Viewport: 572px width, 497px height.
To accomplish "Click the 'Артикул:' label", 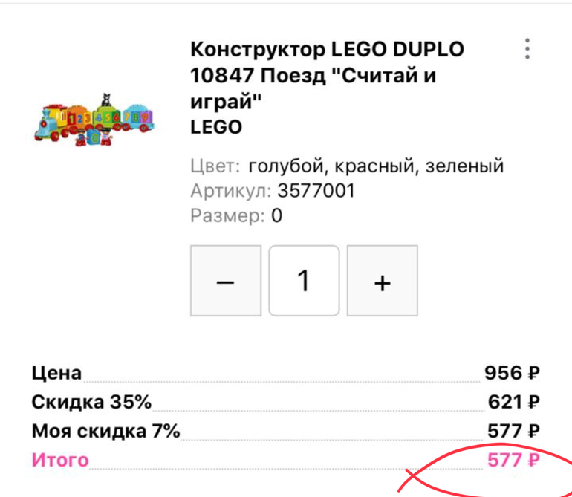I will (231, 191).
